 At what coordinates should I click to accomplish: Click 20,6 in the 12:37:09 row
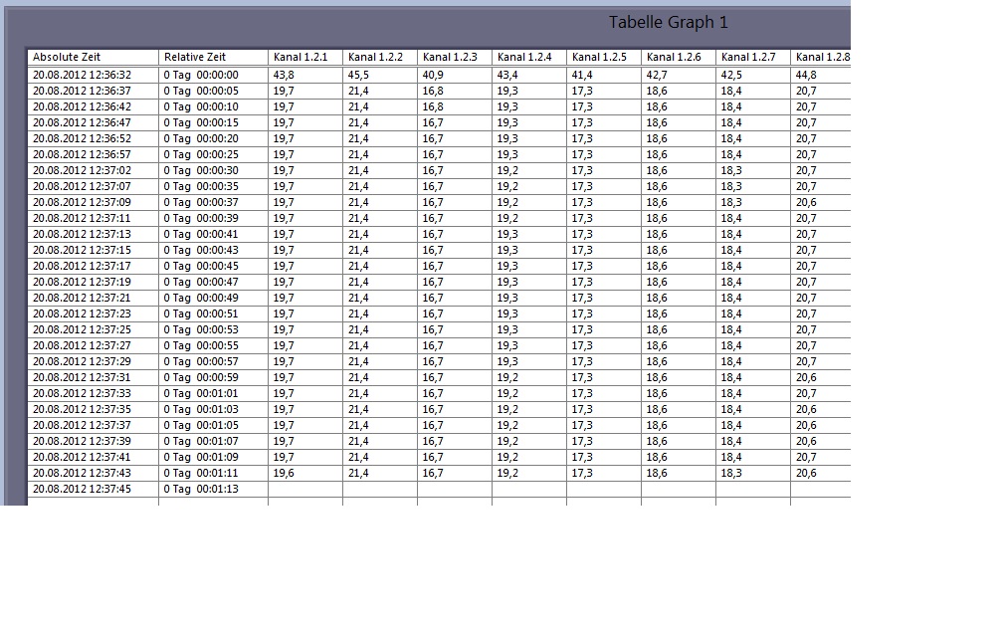click(x=821, y=202)
